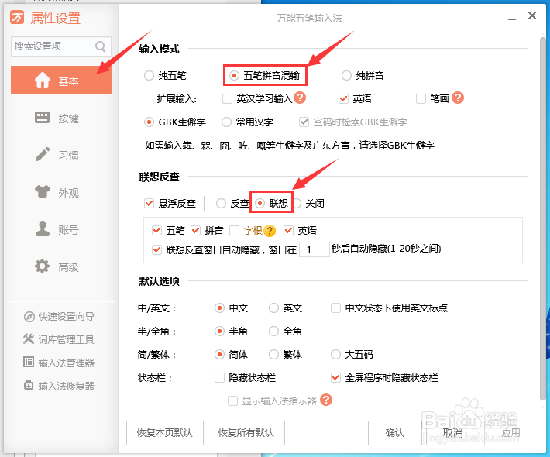
Task: Go to 高级 settings tab
Action: (61, 266)
